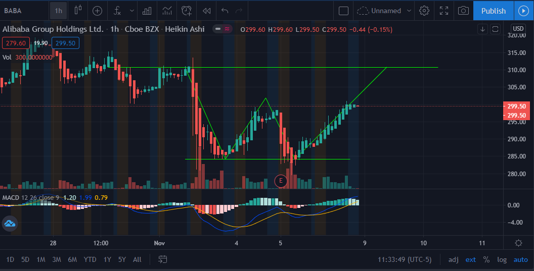534x271 pixels.
Task: Select the chart layout square icon
Action: tap(344, 11)
